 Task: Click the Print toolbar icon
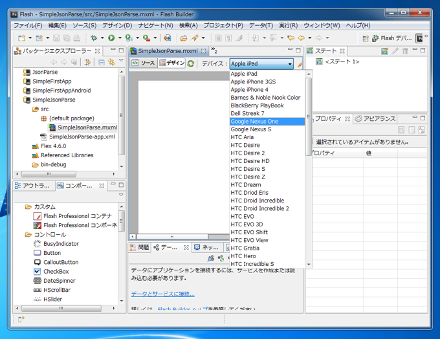click(x=76, y=38)
